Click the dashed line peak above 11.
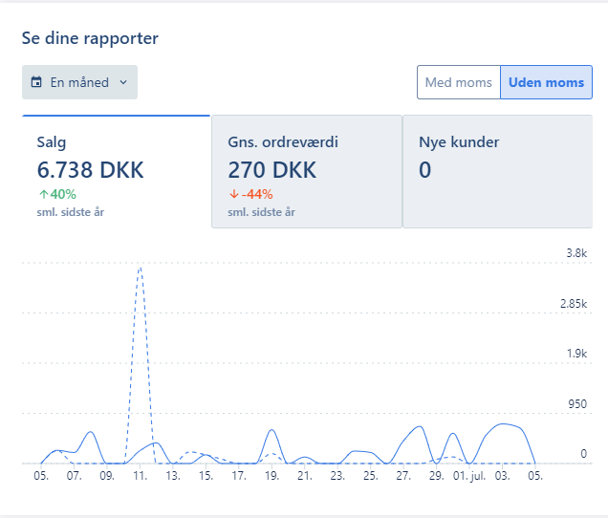Viewport: 608px width, 518px height. [x=140, y=270]
